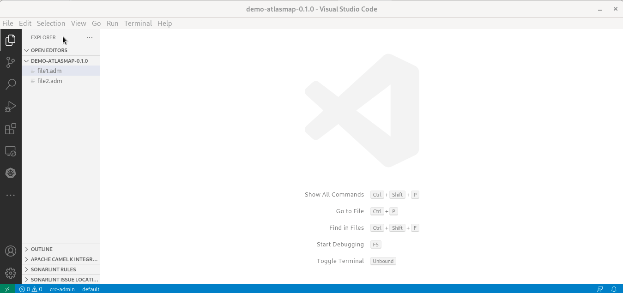Image resolution: width=623 pixels, height=293 pixels.
Task: Open the Source Control view
Action: tap(11, 62)
